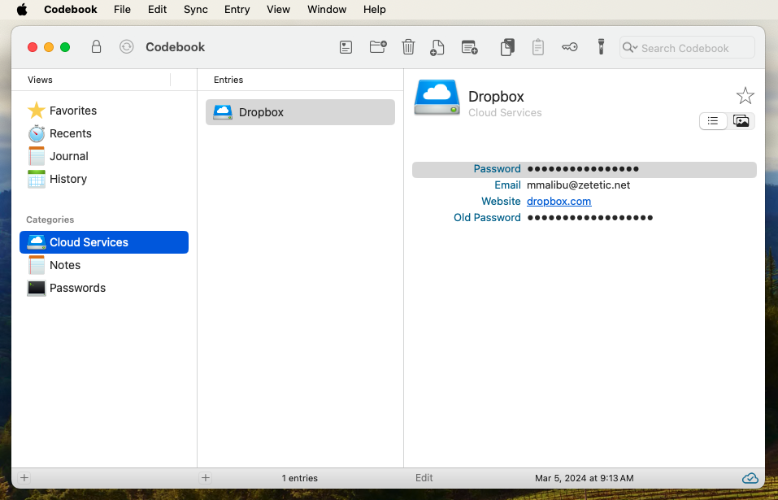This screenshot has height=500, width=778.
Task: Click the cloud sync status icon
Action: coord(750,478)
